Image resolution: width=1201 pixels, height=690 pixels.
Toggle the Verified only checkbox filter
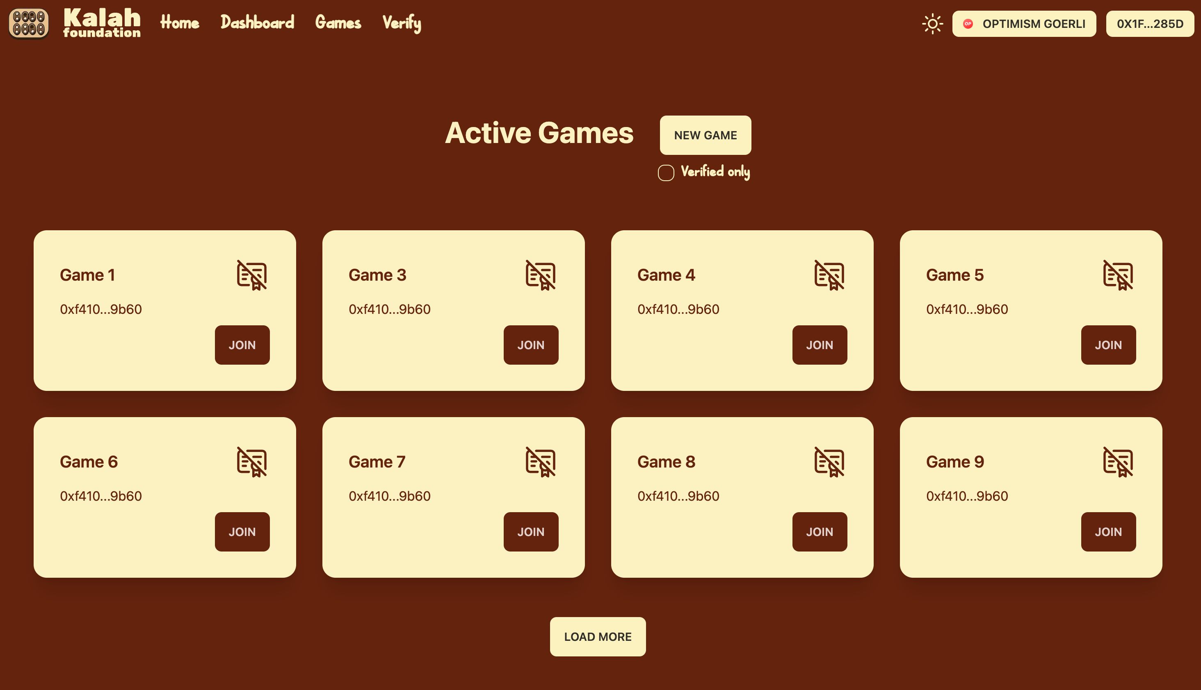point(667,171)
